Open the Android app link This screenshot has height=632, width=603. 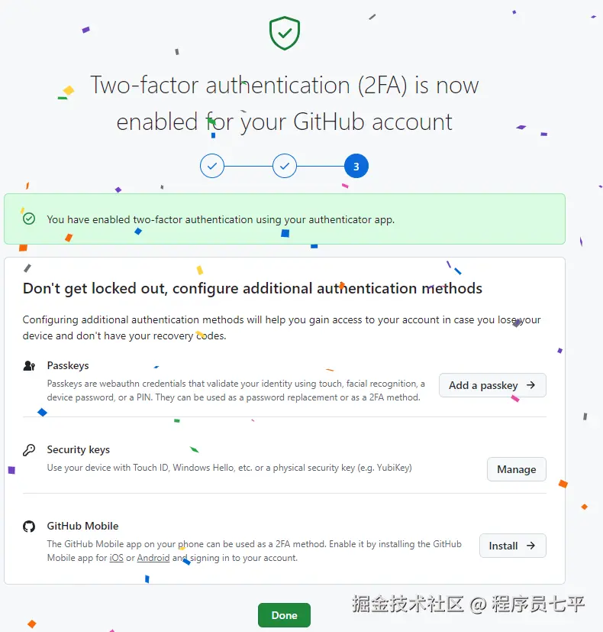point(153,558)
